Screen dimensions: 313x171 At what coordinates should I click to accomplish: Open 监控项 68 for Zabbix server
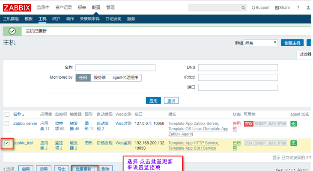click(x=60, y=126)
